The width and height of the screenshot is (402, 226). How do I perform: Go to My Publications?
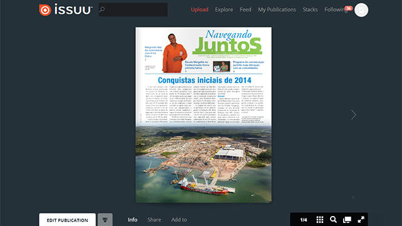point(277,10)
